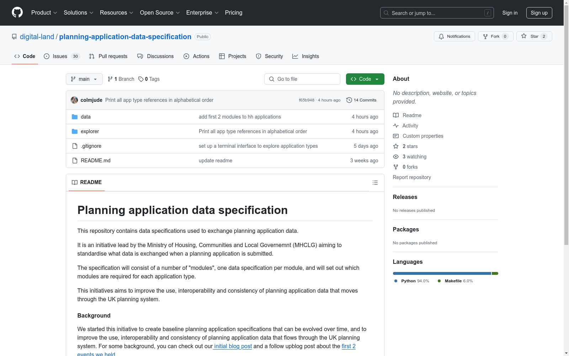Open the README outline icon
The width and height of the screenshot is (569, 356).
[x=375, y=183]
